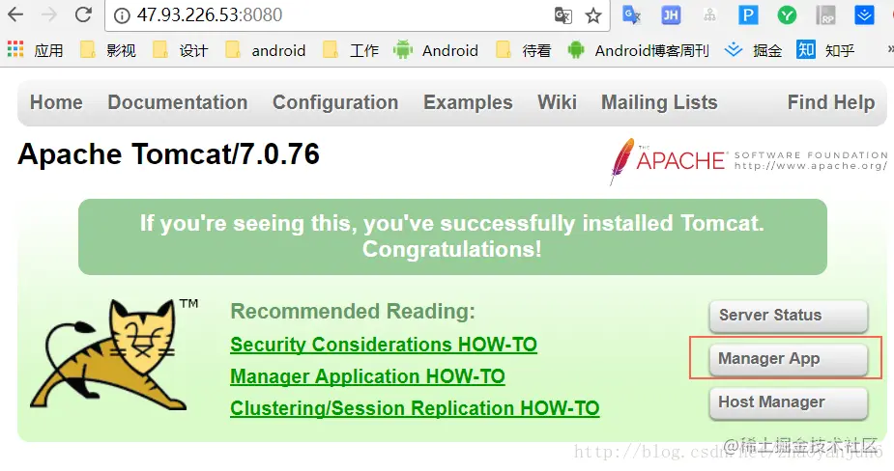894x471 pixels.
Task: Open the blue download extension icon
Action: coord(864,14)
